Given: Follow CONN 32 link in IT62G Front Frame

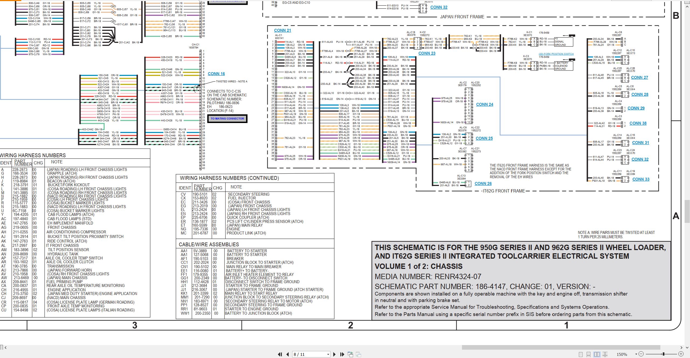Looking at the screenshot, I should pos(640,159).
